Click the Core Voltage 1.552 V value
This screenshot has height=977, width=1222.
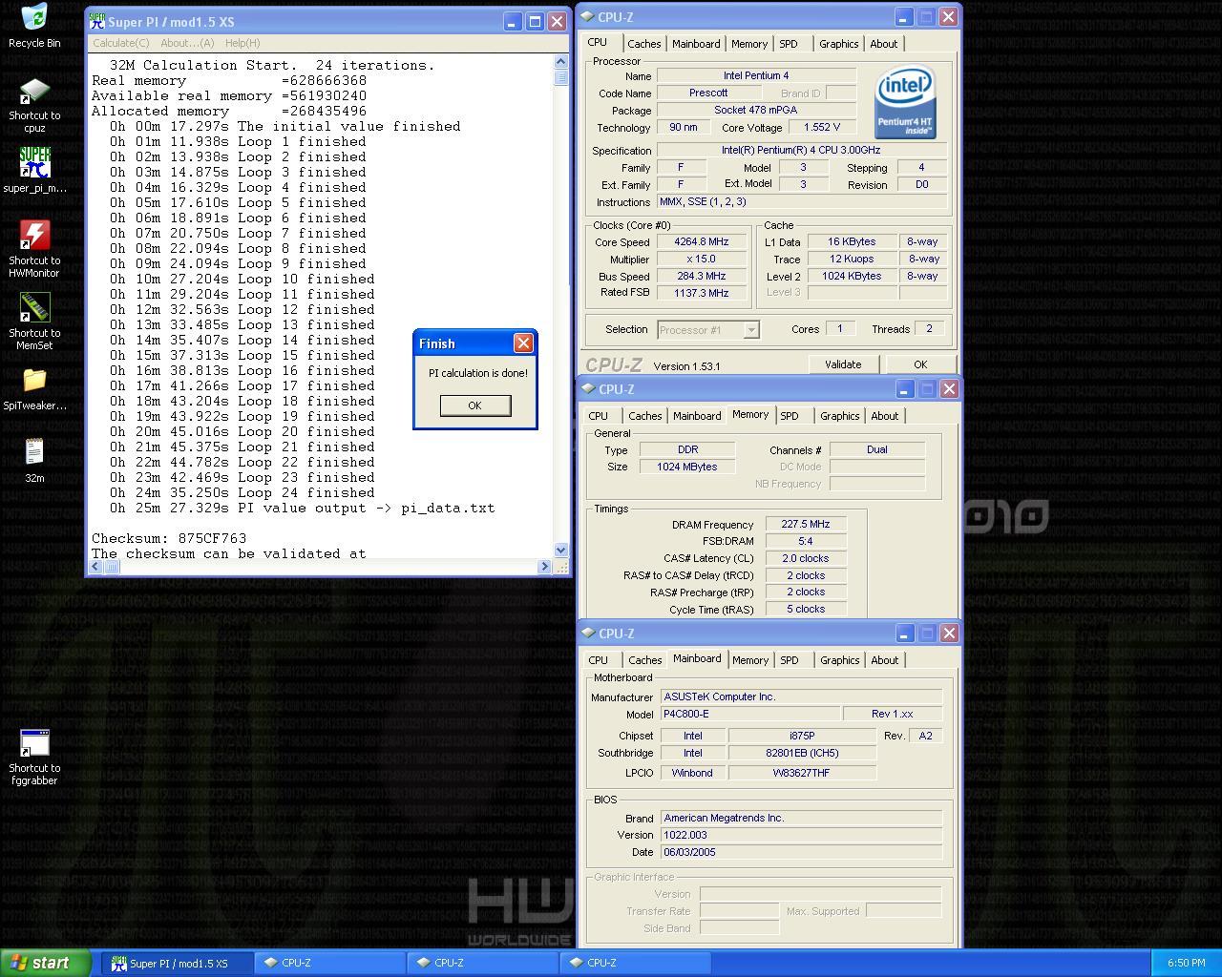821,127
